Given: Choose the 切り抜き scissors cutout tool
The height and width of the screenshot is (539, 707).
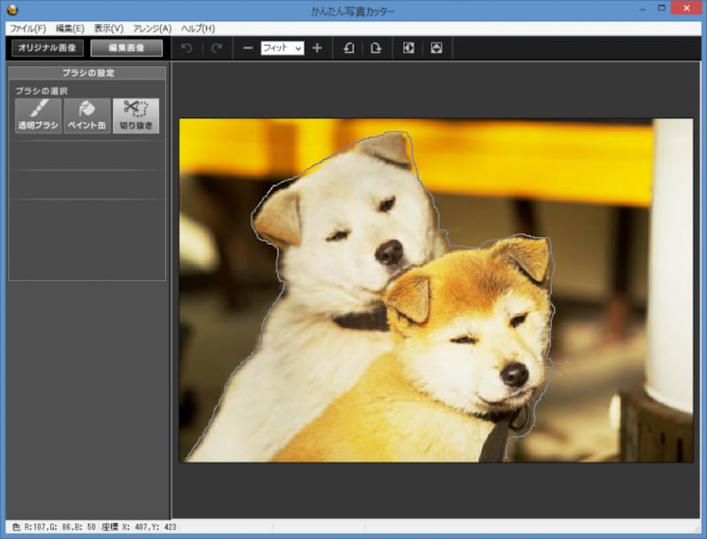Looking at the screenshot, I should tap(135, 115).
